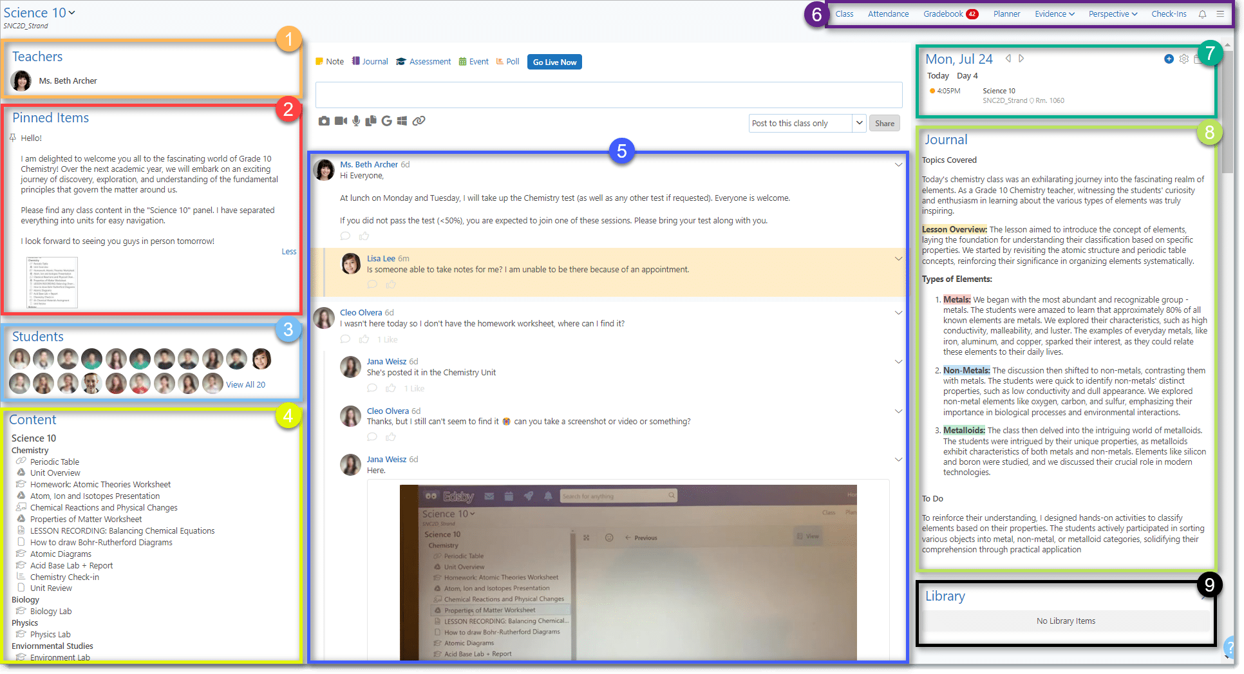This screenshot has height=674, width=1244.
Task: Open options chevron on Jana Weisz's "Here." reply
Action: (x=898, y=460)
